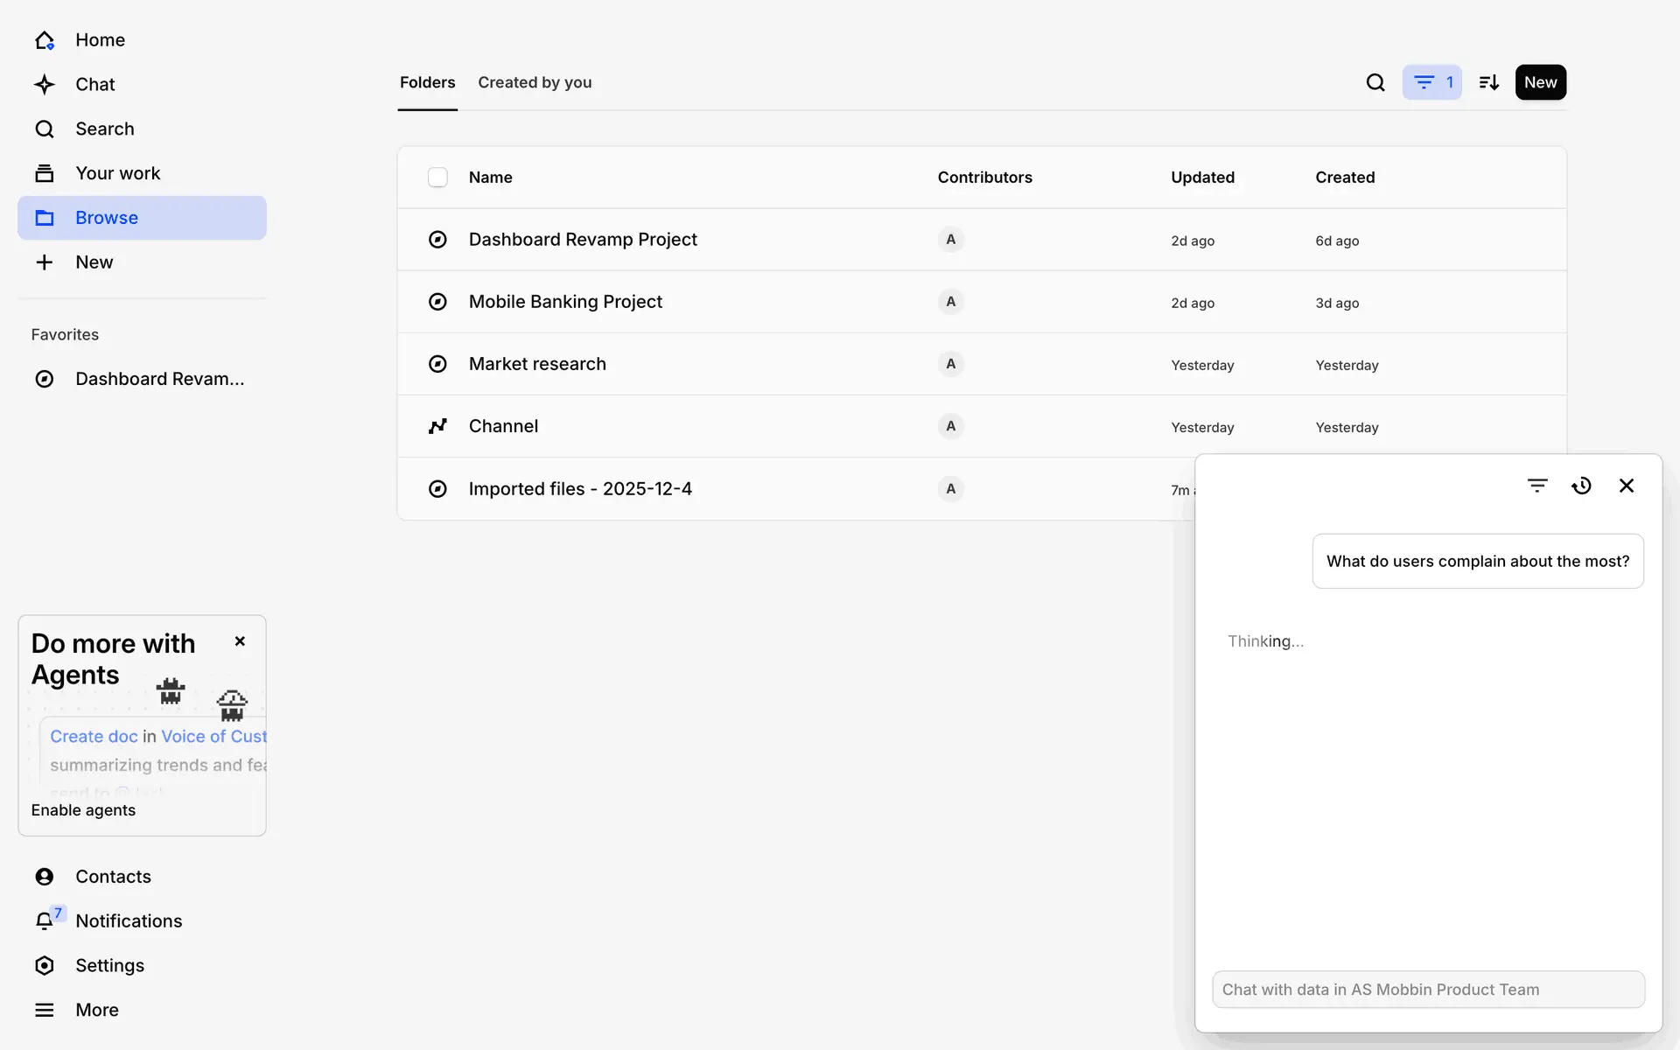Viewport: 1680px width, 1050px height.
Task: Open Notifications with bell icon
Action: coord(128,920)
